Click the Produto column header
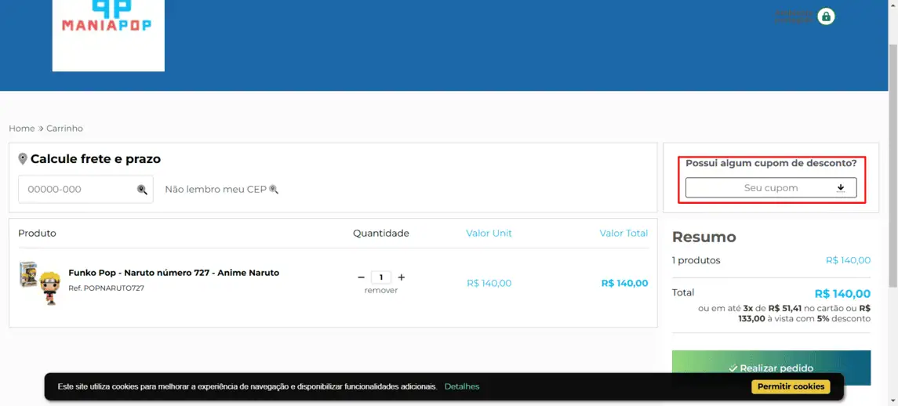898x406 pixels. [37, 233]
